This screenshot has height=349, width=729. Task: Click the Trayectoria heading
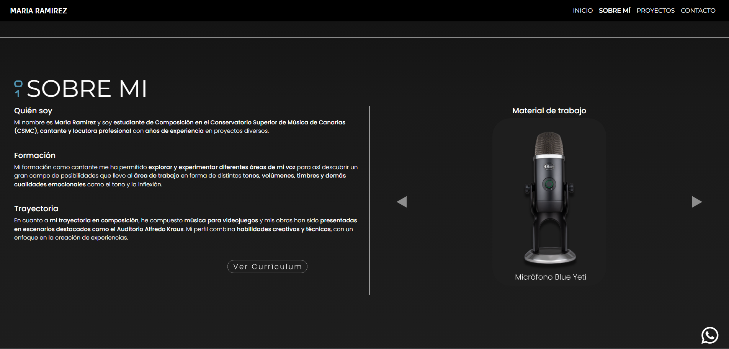tap(36, 209)
